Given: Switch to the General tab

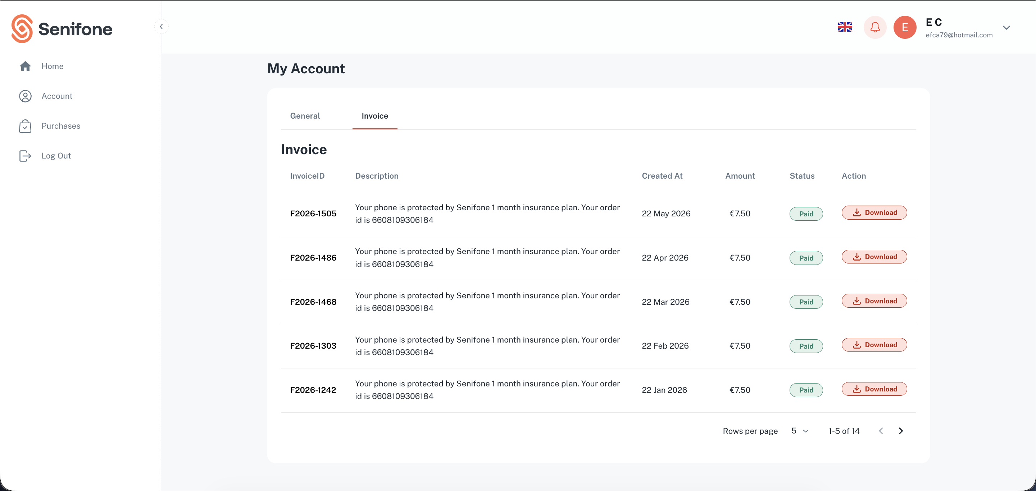Looking at the screenshot, I should (x=305, y=116).
